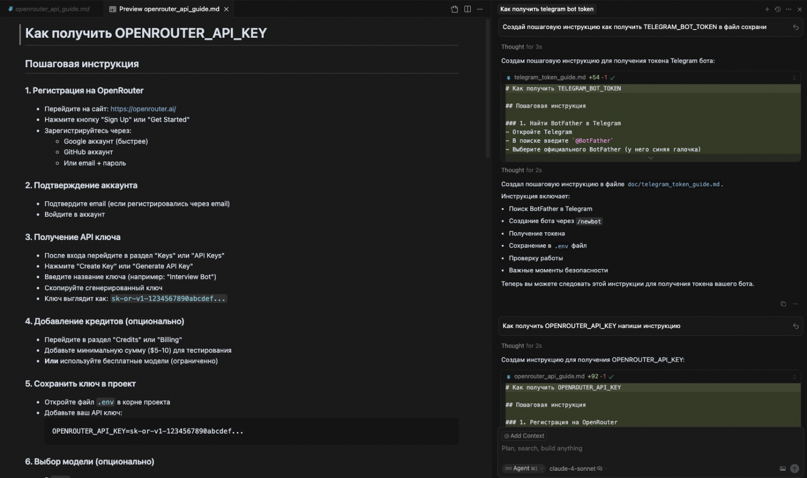Restore checkpoint on OPENROUTER_API_KEY message
Screen dimensions: 807x478
[796, 326]
